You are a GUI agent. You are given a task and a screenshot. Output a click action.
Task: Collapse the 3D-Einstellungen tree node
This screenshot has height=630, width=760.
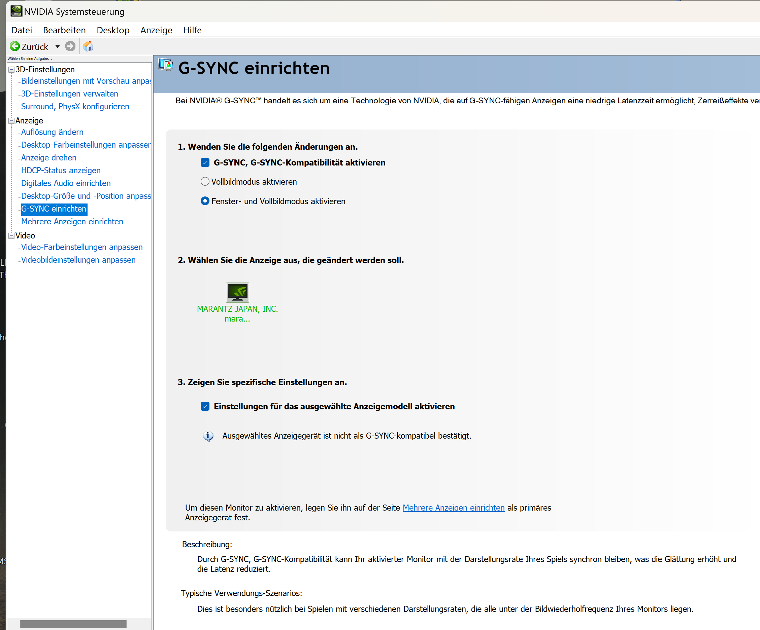pyautogui.click(x=11, y=70)
